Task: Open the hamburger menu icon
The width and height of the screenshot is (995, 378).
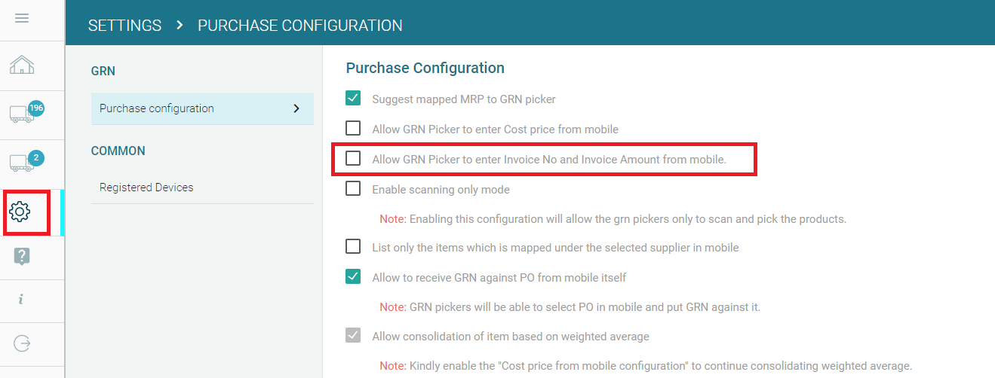Action: pos(22,18)
